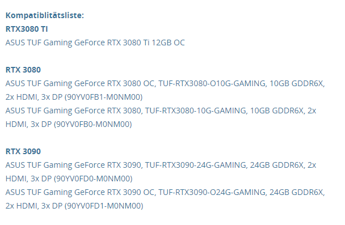The width and height of the screenshot is (345, 225).
Task: Click the RTX 3090 OC model name text
Action: 79,192
